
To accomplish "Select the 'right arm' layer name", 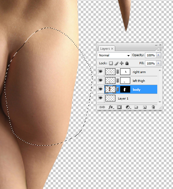I will pyautogui.click(x=139, y=72).
